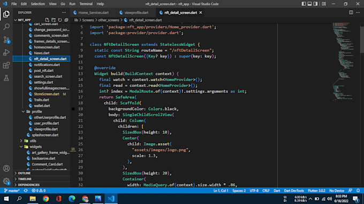Open File Explorer from taskbar
Viewport: 364px width, 204px height.
[33, 199]
